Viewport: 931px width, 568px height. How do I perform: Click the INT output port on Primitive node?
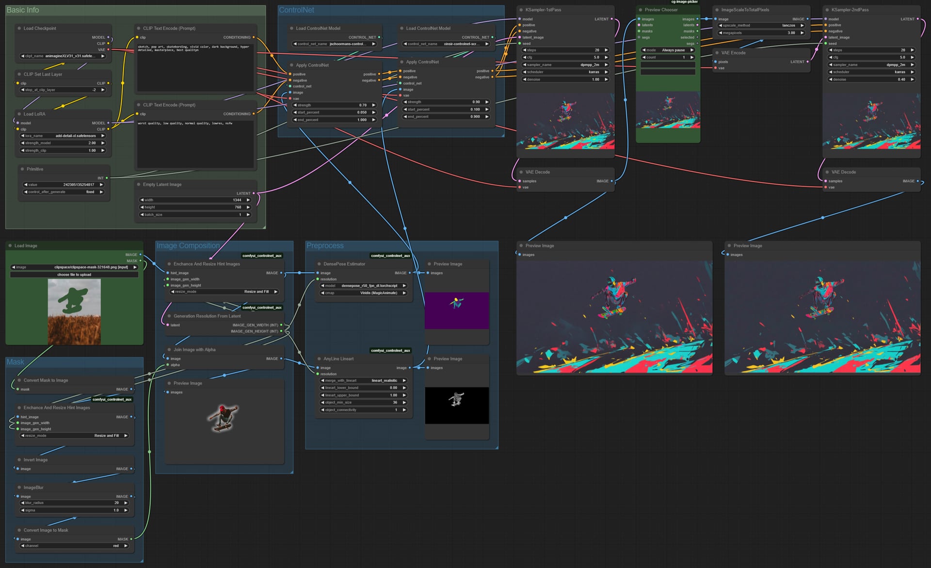pos(107,178)
